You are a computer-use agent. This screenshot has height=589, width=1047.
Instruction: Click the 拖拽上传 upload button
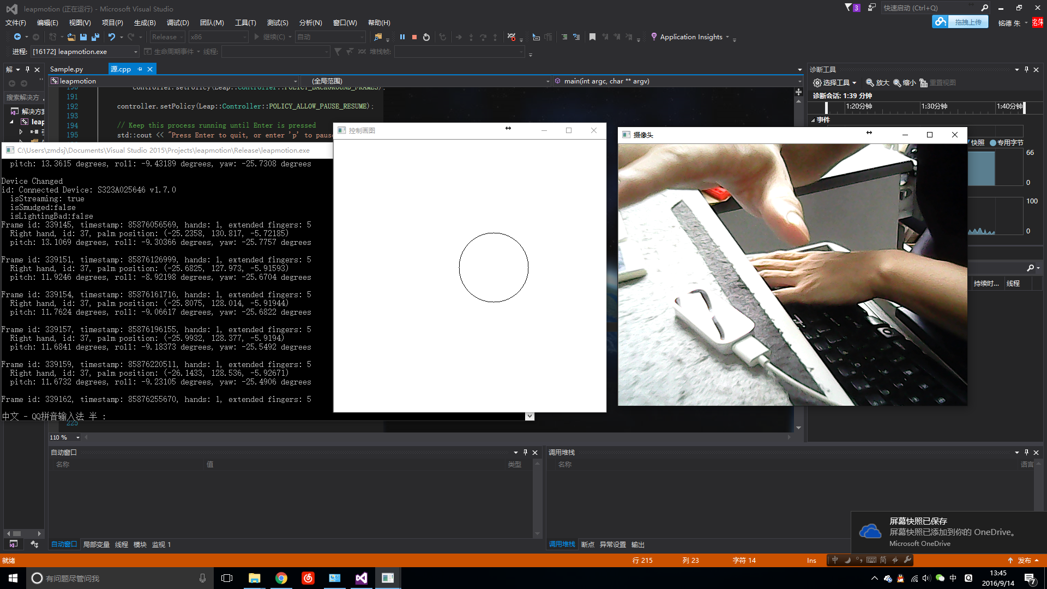point(968,22)
